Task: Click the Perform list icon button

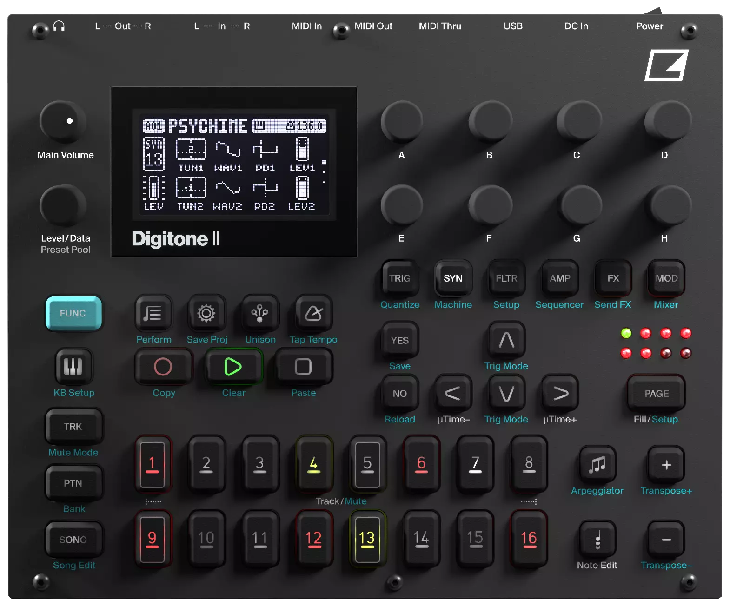Action: click(x=153, y=313)
